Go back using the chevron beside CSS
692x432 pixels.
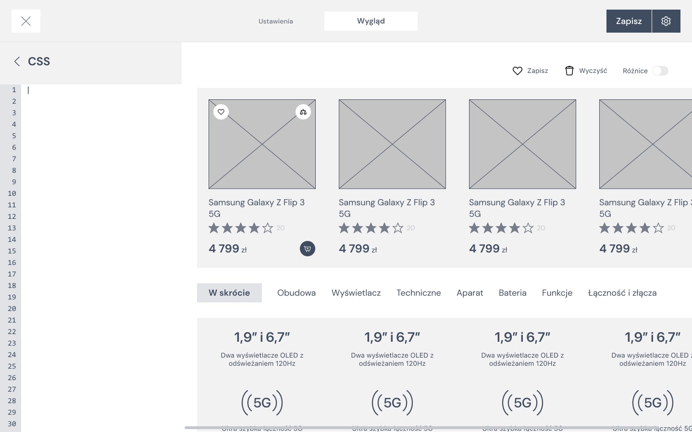click(17, 61)
